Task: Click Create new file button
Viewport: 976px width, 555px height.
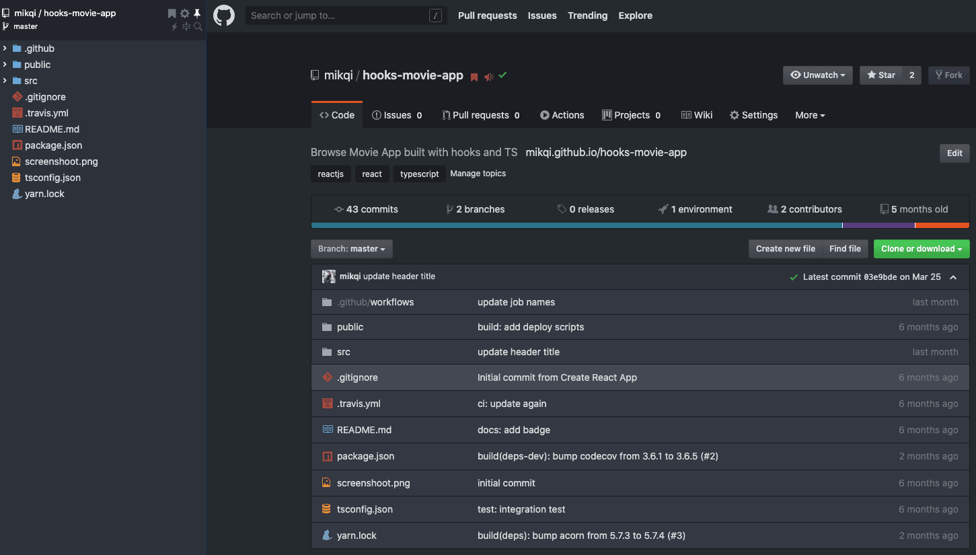Action: tap(786, 249)
